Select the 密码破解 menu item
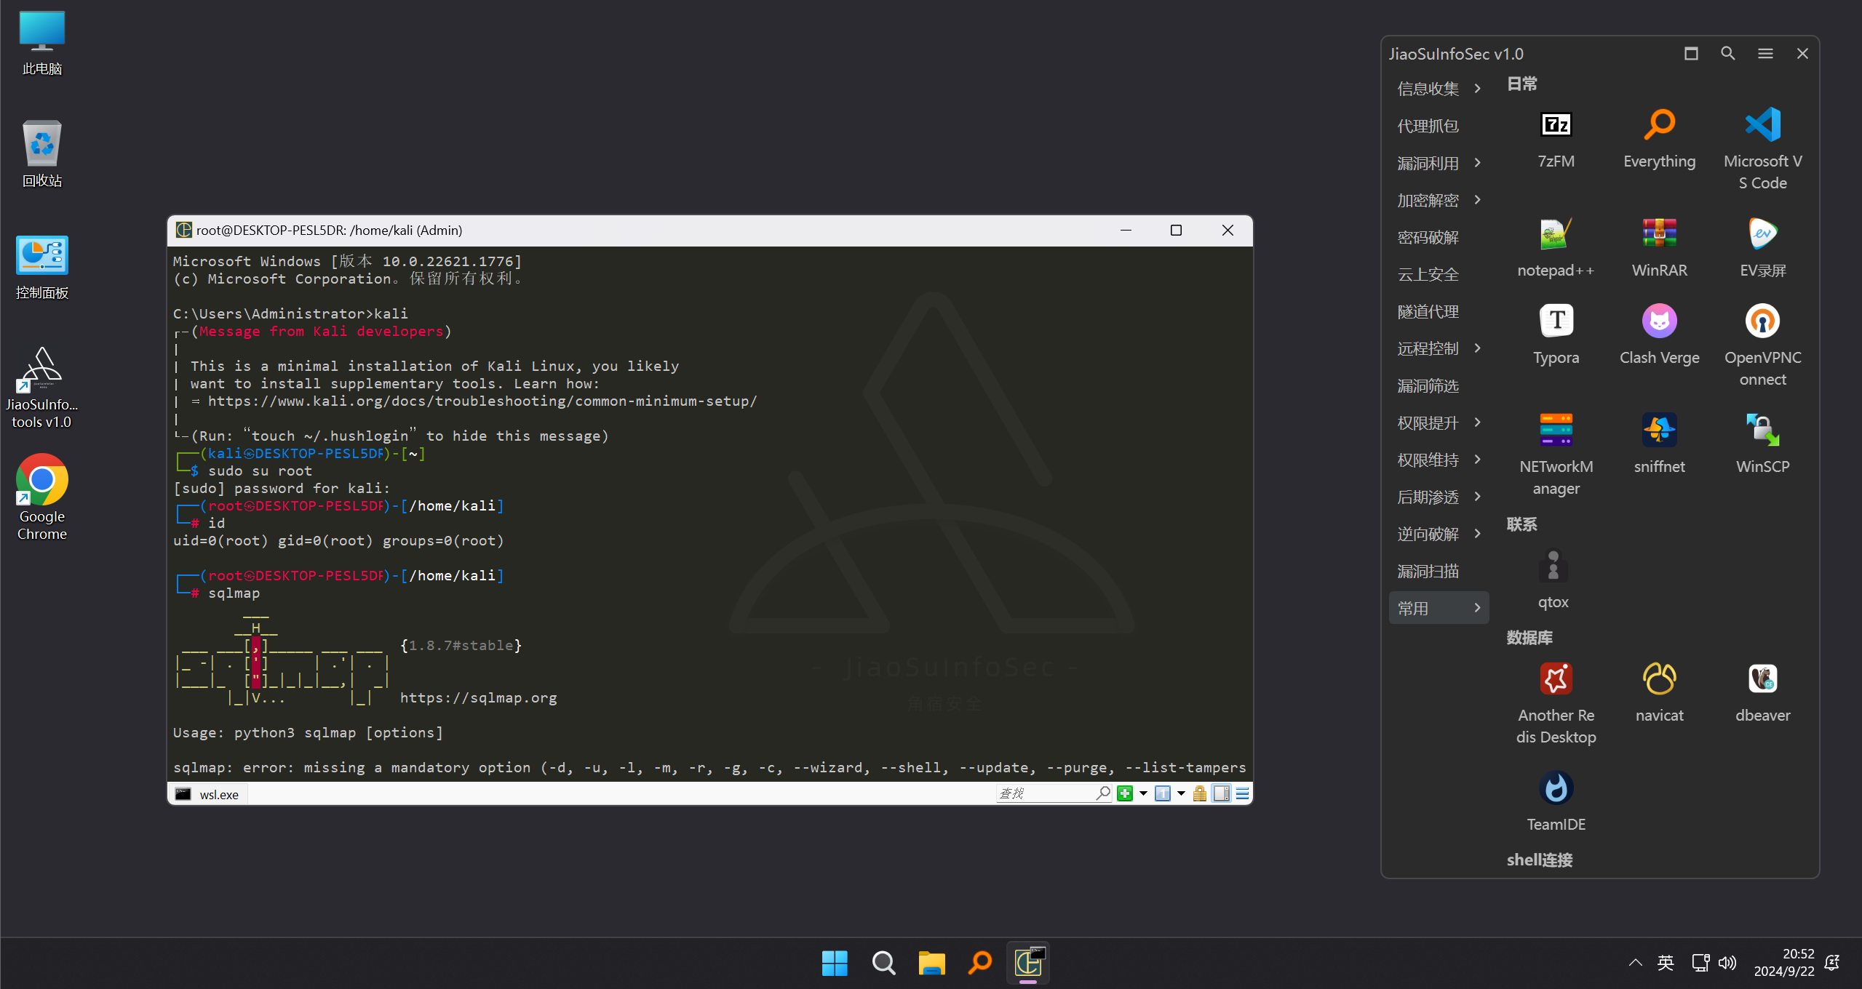 point(1439,237)
